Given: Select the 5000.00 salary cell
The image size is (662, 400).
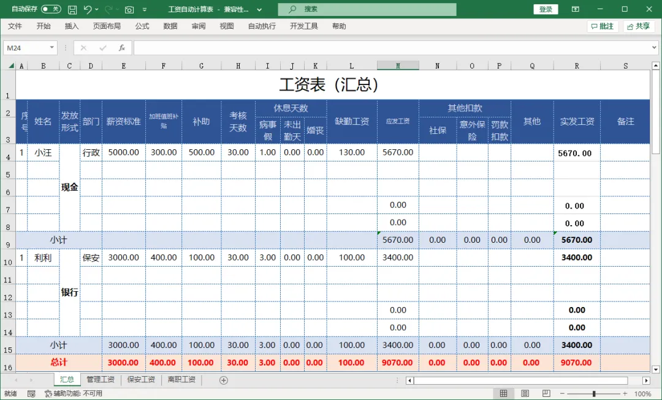Looking at the screenshot, I should [x=124, y=152].
